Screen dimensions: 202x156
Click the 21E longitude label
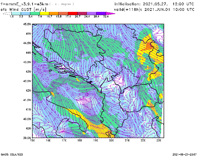pyautogui.click(x=127, y=140)
